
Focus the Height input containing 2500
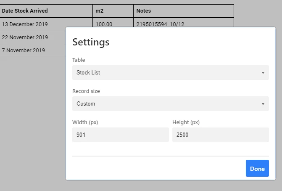(221, 135)
